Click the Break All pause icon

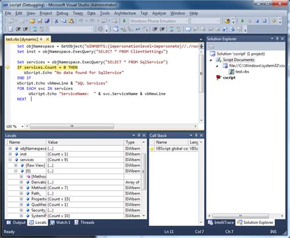(250, 21)
